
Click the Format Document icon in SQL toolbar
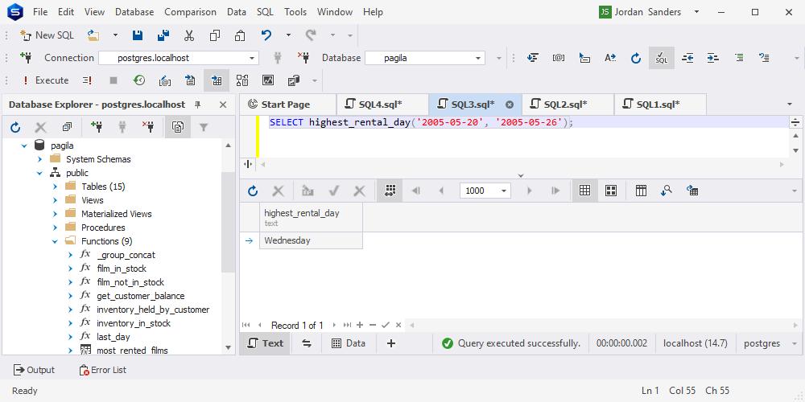coord(533,58)
